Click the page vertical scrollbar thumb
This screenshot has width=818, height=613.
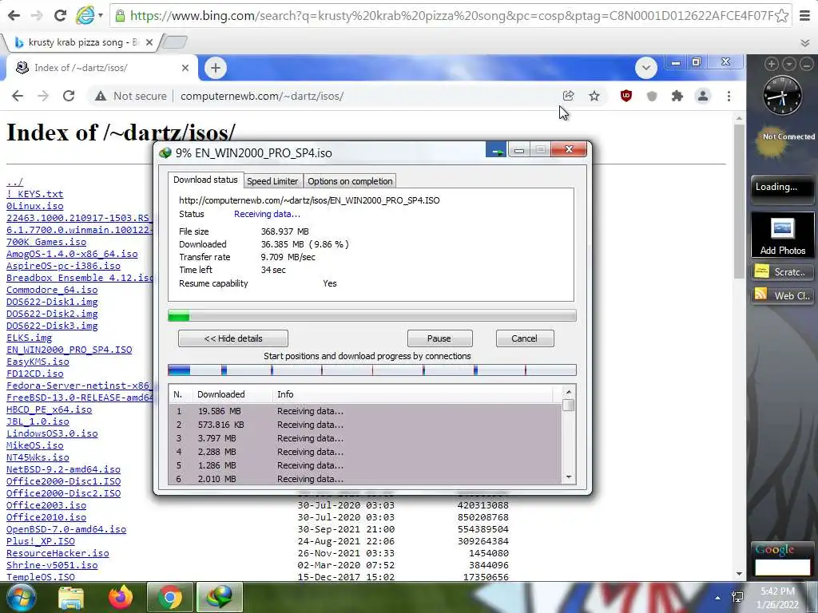click(x=739, y=201)
